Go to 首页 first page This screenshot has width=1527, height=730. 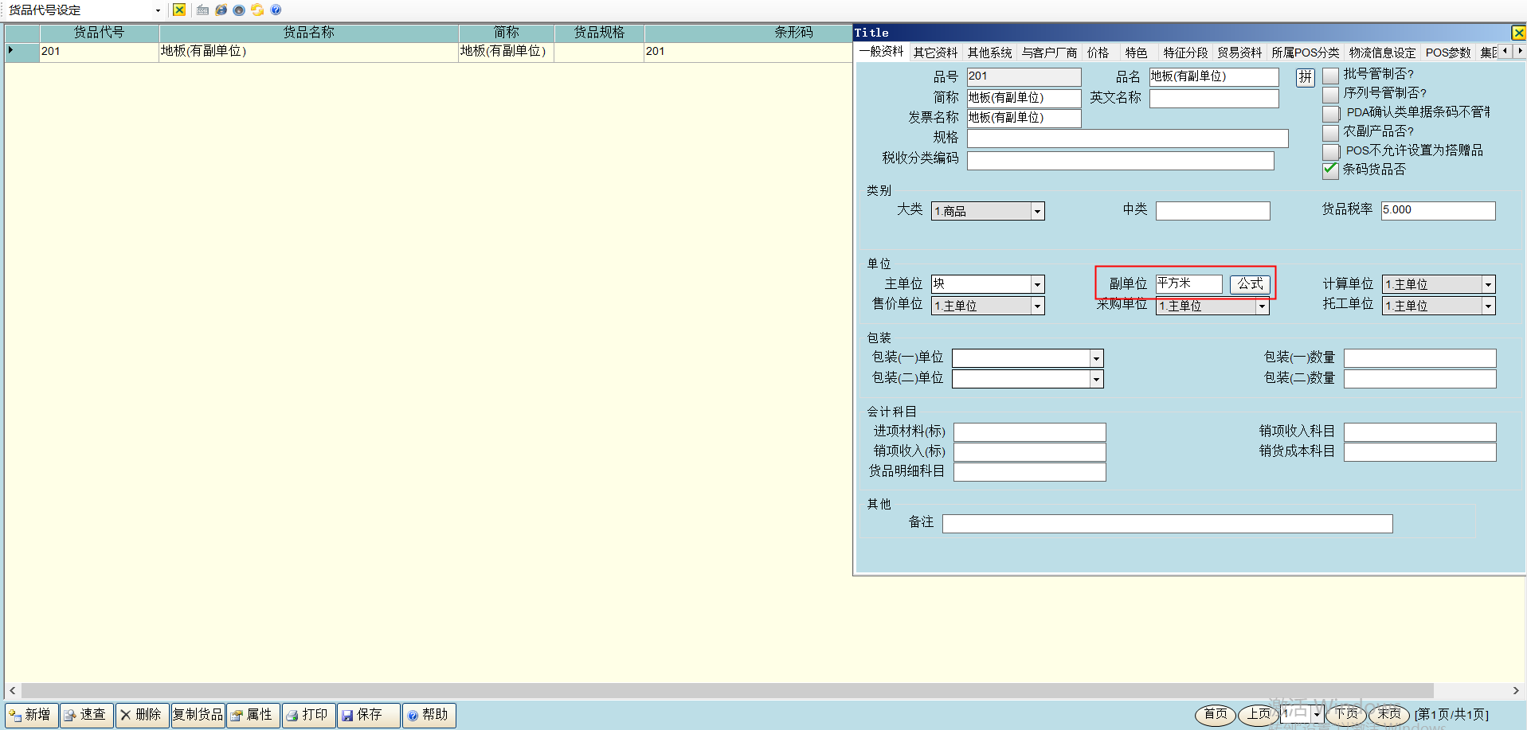click(1216, 714)
